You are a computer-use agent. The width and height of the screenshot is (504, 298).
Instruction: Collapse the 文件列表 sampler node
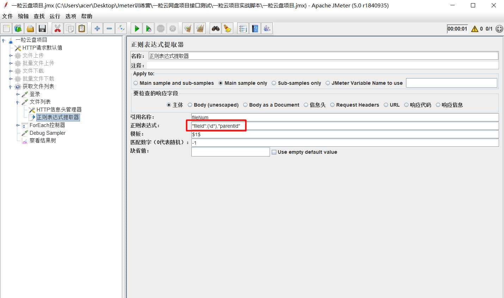(x=18, y=102)
